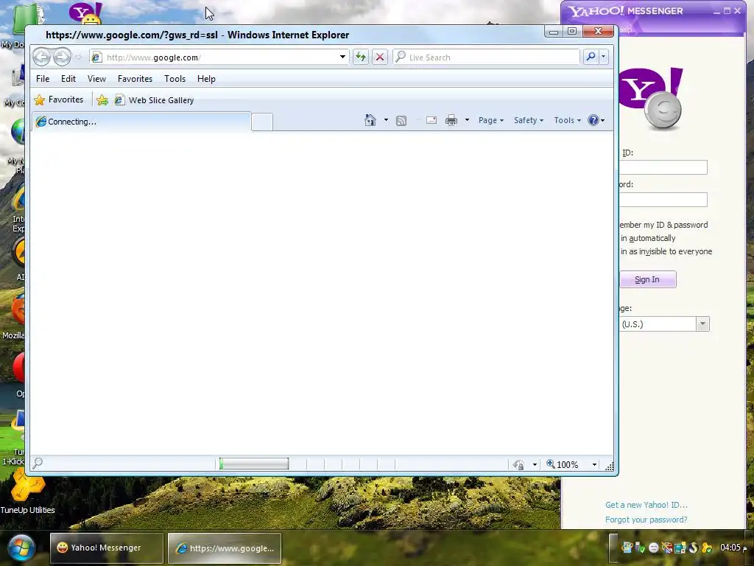The width and height of the screenshot is (754, 566).
Task: Click the Live Search magnifier button
Action: (x=591, y=57)
